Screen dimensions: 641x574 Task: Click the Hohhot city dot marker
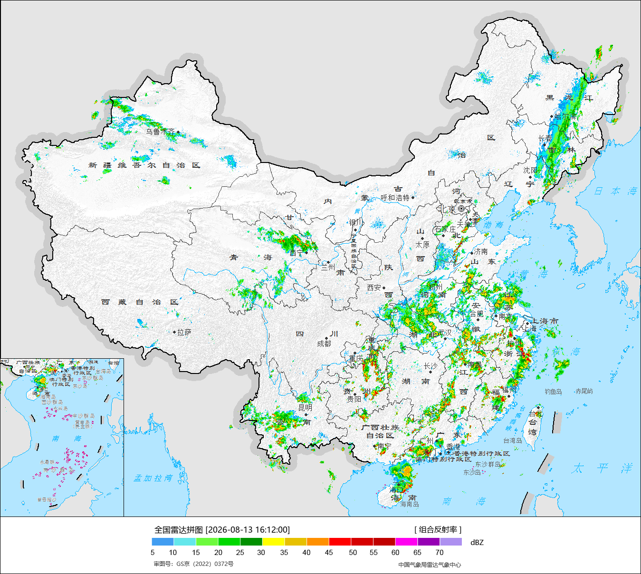(412, 197)
